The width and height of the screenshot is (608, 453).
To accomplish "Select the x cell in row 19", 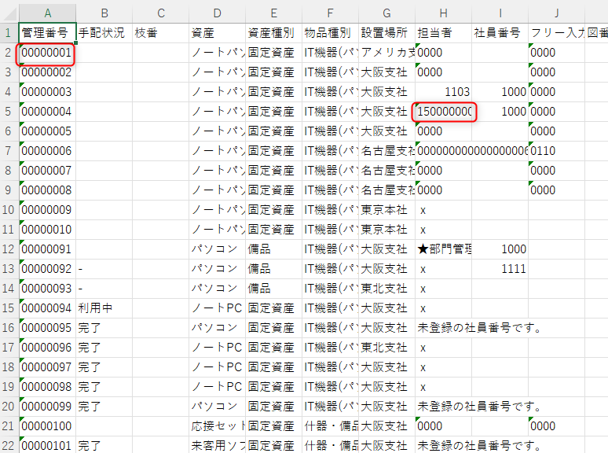I will tap(443, 387).
